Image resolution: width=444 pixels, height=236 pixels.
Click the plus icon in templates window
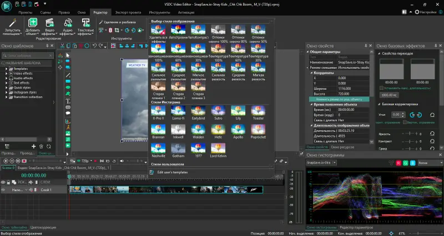(x=33, y=146)
